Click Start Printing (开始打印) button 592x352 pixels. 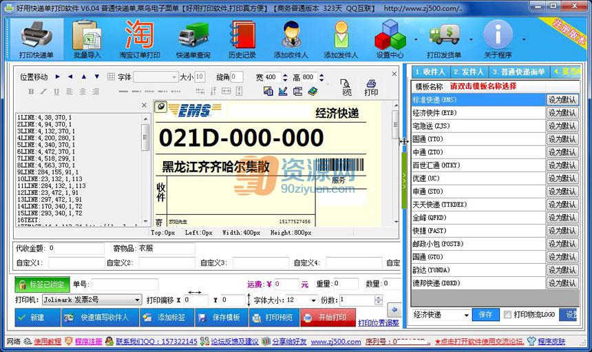[x=328, y=318]
